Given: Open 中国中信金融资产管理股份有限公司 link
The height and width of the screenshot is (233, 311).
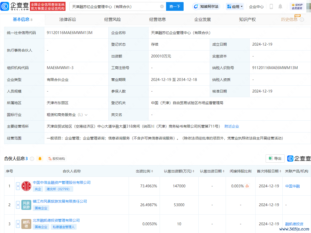Looking at the screenshot, I should pyautogui.click(x=62, y=182).
